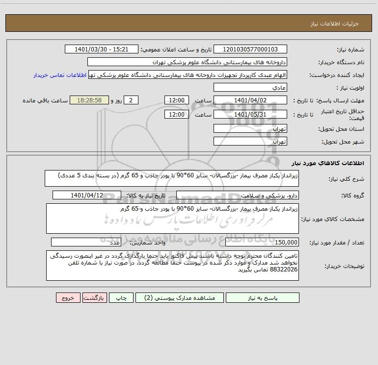
Task: Click the شرح کلی نیاز text box
Action: coord(172,178)
